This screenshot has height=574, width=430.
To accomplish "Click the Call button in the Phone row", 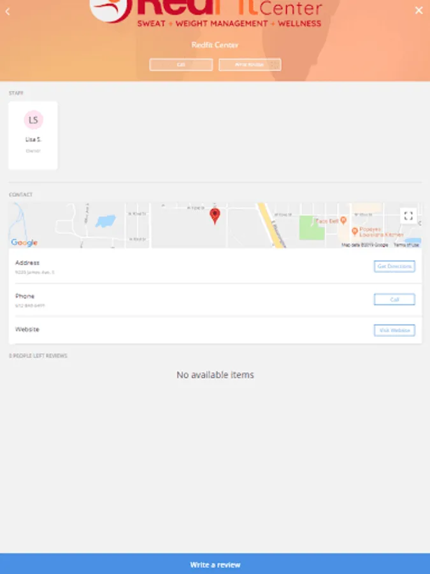I will [394, 300].
